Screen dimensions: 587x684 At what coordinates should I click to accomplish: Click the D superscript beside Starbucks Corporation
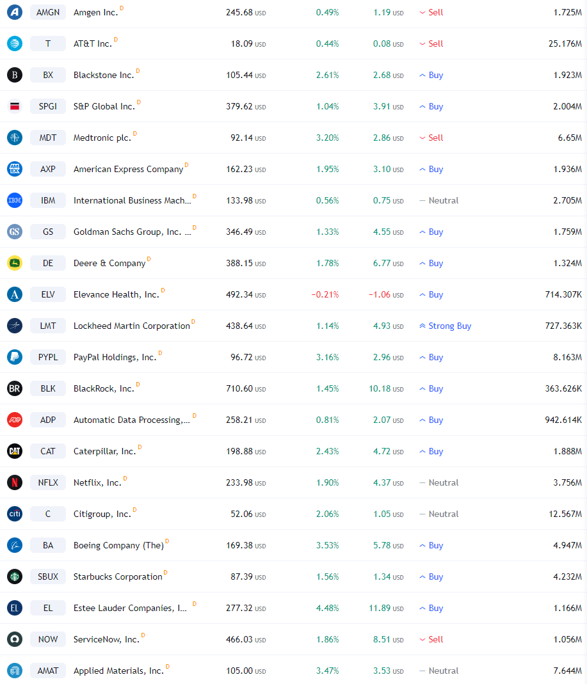pos(165,572)
